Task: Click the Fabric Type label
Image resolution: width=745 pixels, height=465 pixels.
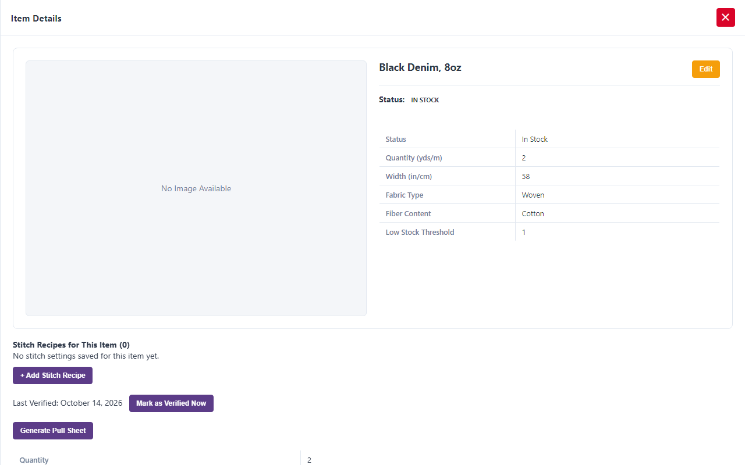Action: pyautogui.click(x=405, y=195)
